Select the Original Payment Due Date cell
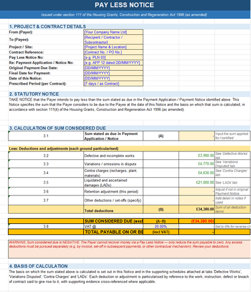 pos(114,68)
